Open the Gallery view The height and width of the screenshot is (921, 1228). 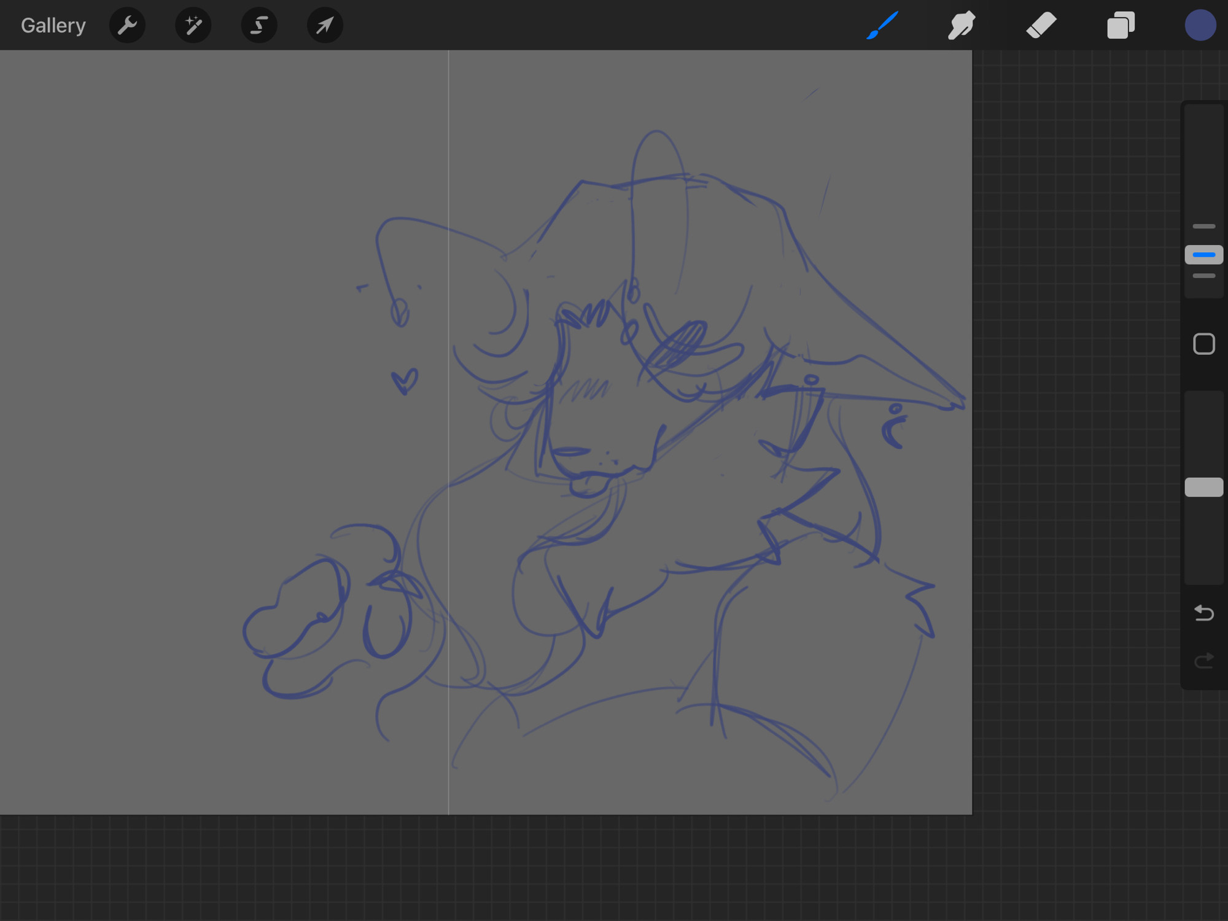point(53,26)
